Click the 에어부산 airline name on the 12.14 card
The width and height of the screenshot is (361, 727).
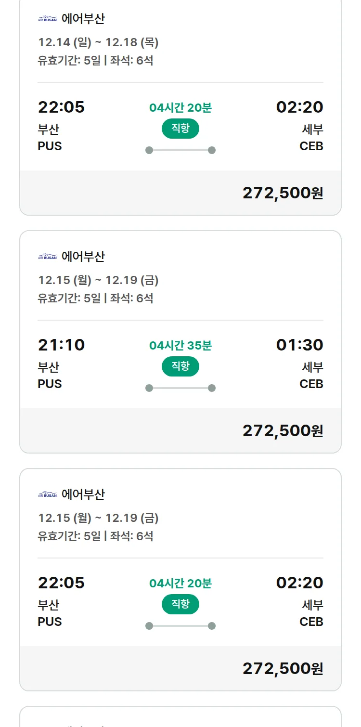click(83, 19)
